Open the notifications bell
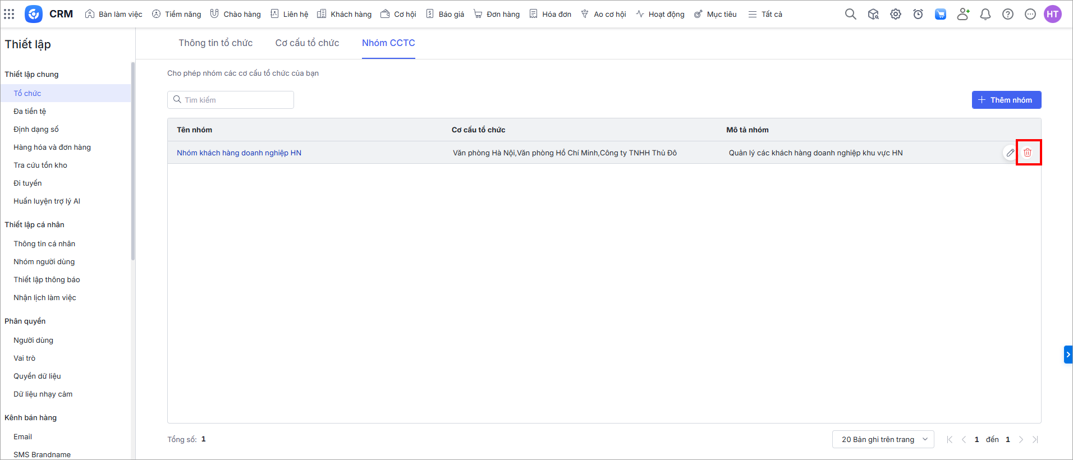 [985, 14]
